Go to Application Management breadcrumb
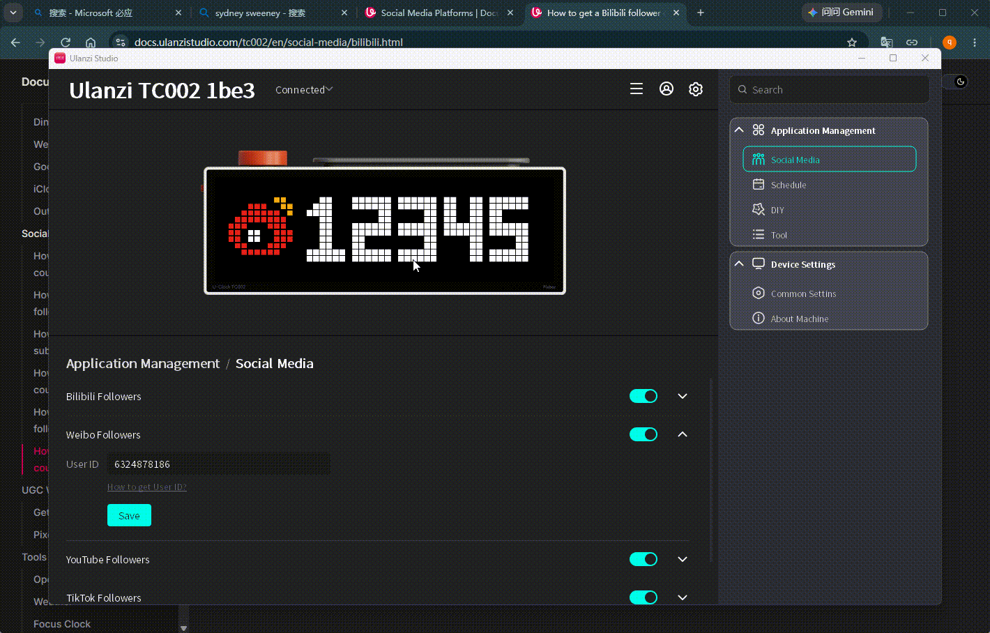 [143, 363]
